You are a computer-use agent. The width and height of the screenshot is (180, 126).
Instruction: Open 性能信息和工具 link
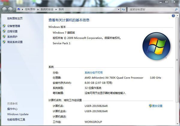point(16,119)
